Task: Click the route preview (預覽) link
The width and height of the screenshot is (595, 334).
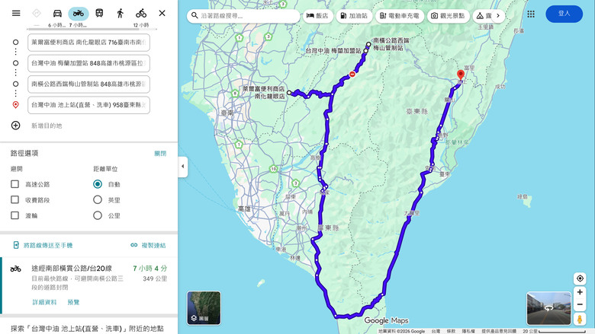Action: point(73,302)
